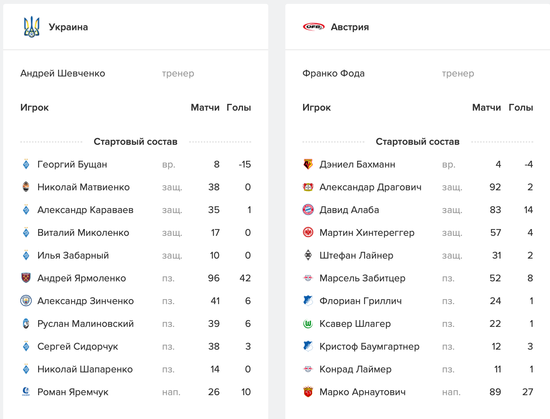Click the Ukraine national team crest
The width and height of the screenshot is (550, 419).
coord(31,27)
